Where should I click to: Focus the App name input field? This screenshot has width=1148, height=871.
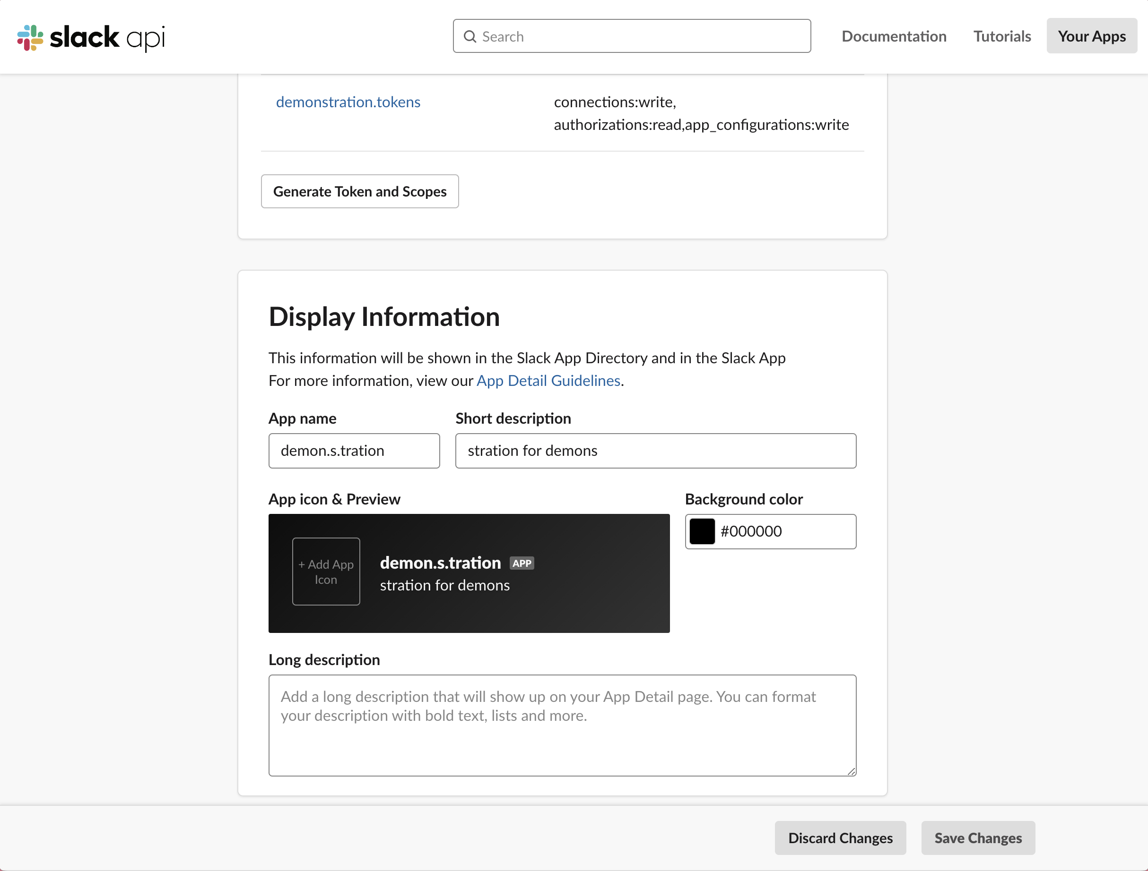[354, 451]
